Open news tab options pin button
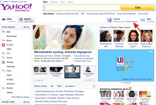The height and width of the screenshot is (105, 156). (x=94, y=86)
